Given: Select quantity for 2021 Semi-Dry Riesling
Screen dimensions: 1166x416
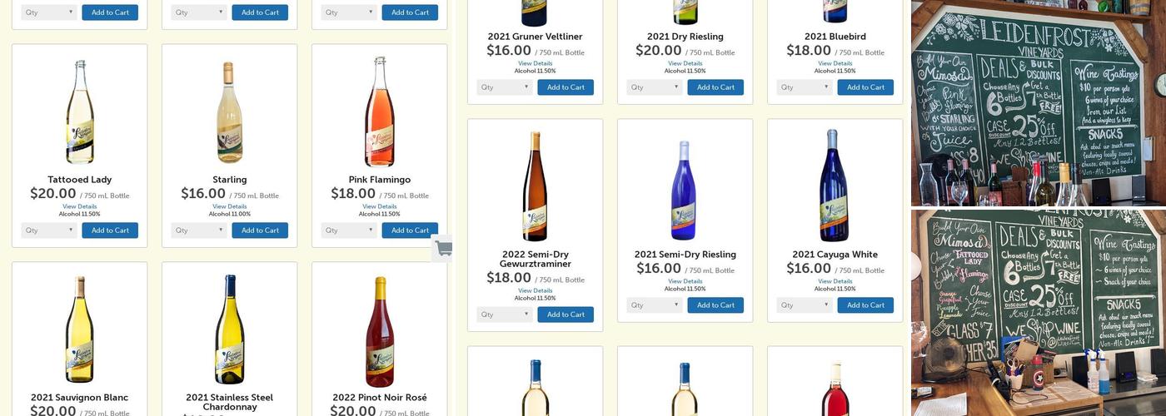Looking at the screenshot, I should click(x=655, y=305).
